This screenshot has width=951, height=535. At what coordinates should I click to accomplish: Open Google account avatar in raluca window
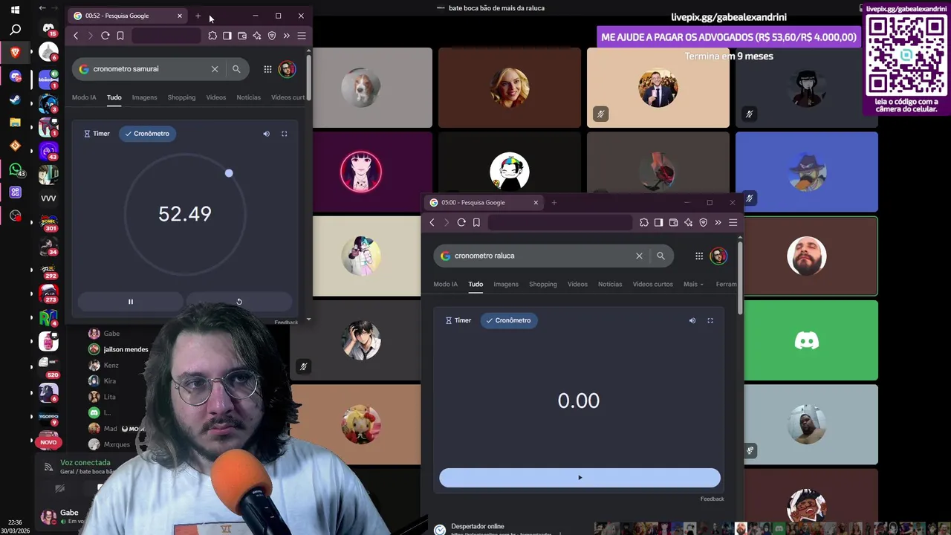pos(718,256)
